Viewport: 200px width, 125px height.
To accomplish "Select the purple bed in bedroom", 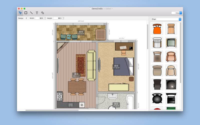I will (123, 66).
